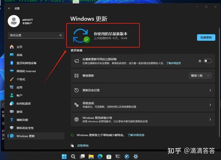Select the accessibility figure icon for 辅助功能

coord(12,120)
